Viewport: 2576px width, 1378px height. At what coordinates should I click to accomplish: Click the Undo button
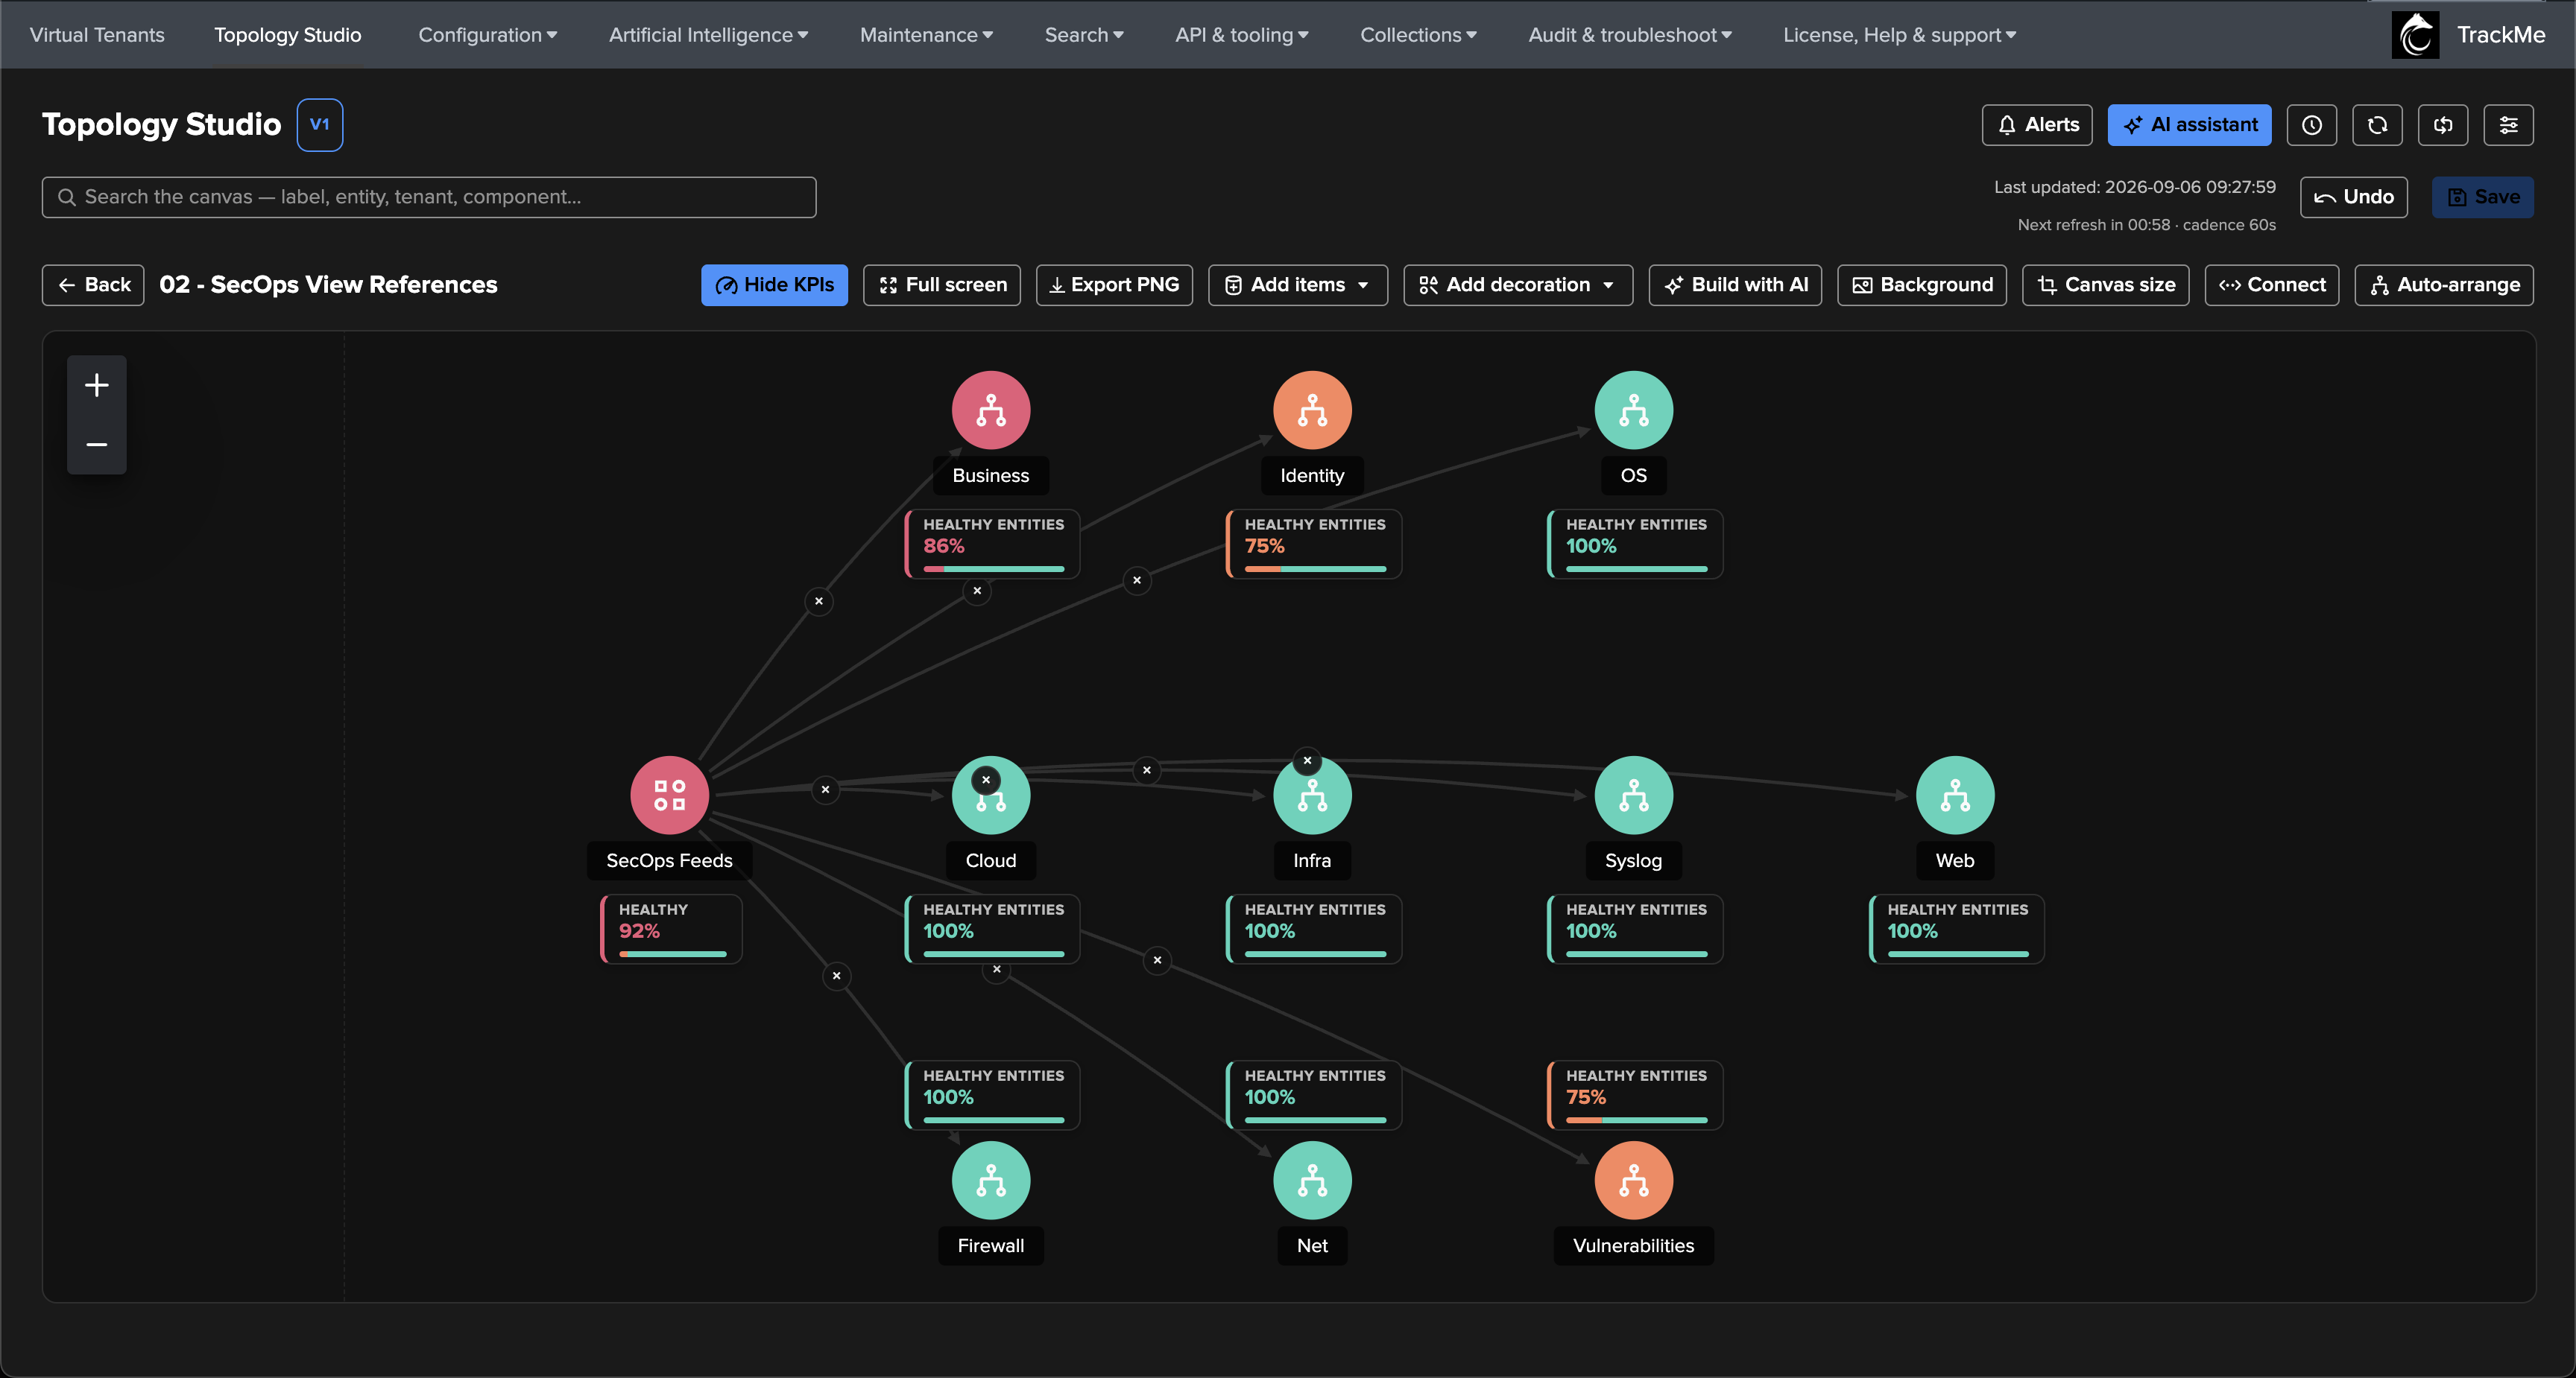click(2353, 197)
